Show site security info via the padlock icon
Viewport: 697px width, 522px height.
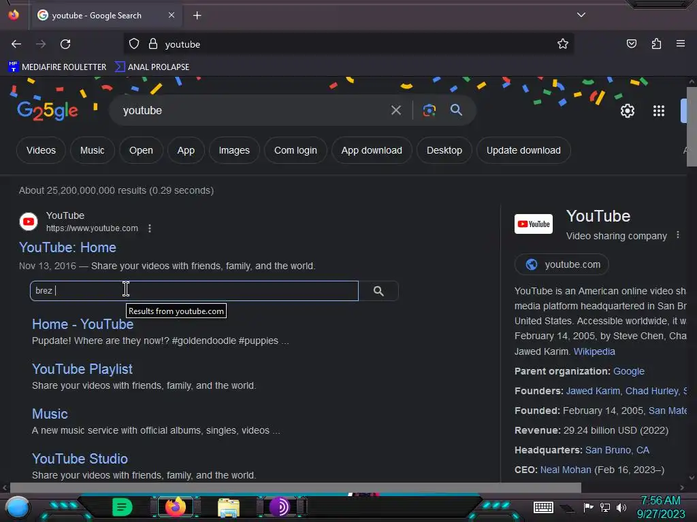153,44
